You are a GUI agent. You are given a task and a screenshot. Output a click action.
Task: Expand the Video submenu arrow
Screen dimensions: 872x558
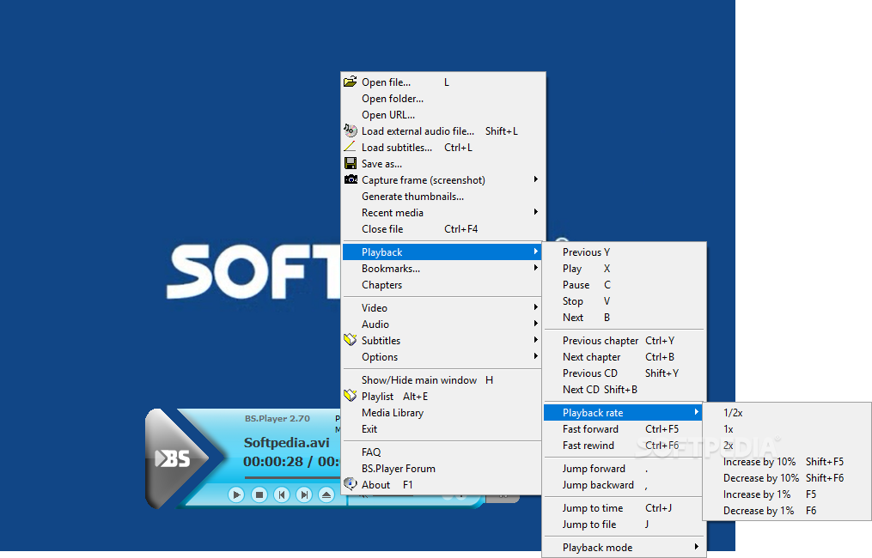(x=535, y=306)
